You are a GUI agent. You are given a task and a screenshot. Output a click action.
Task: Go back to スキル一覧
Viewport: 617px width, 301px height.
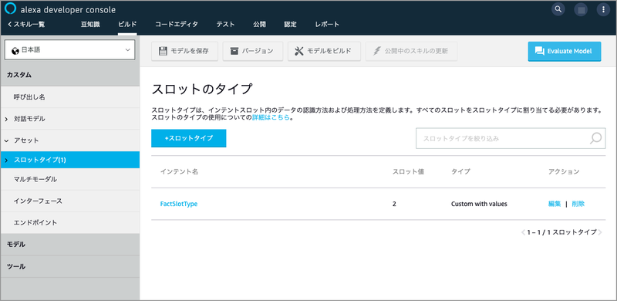pyautogui.click(x=26, y=25)
